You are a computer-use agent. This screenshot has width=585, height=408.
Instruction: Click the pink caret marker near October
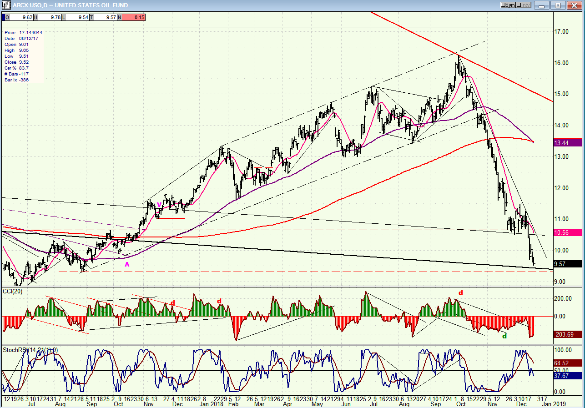point(127,263)
